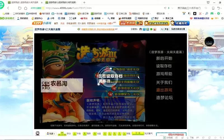This screenshot has height=140, width=224.
Task: Open the 首页 site navigation link
Action: point(56,24)
